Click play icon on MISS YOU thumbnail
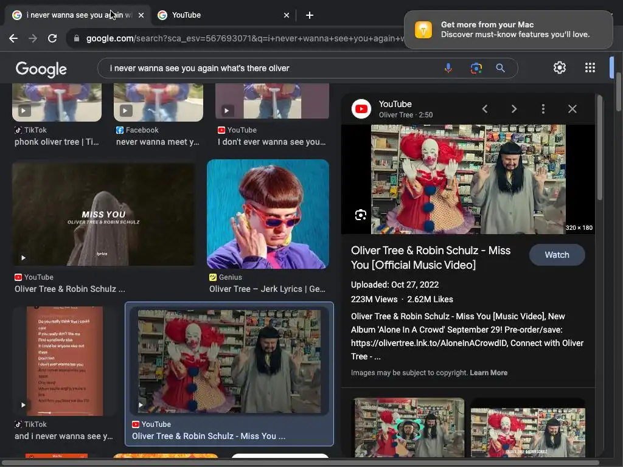The width and height of the screenshot is (623, 467). click(24, 258)
